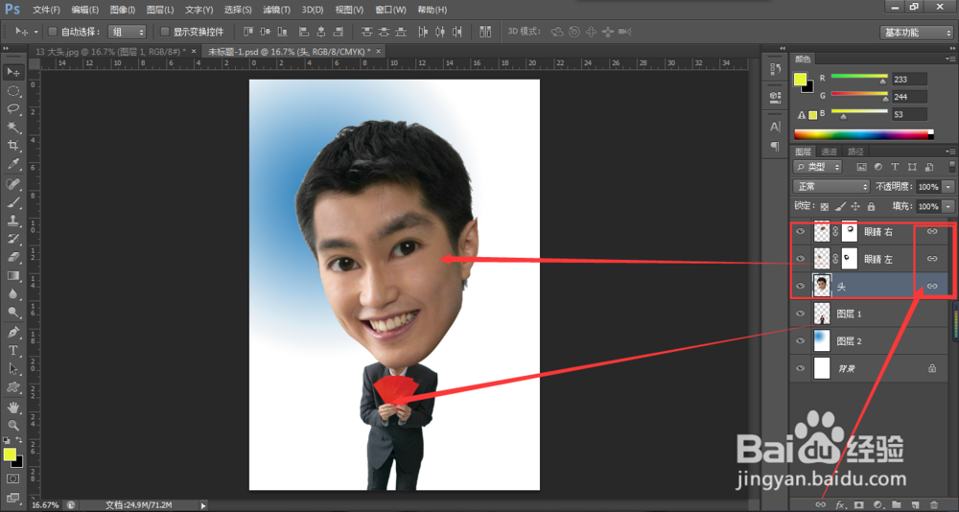Add a layer mask

click(858, 504)
